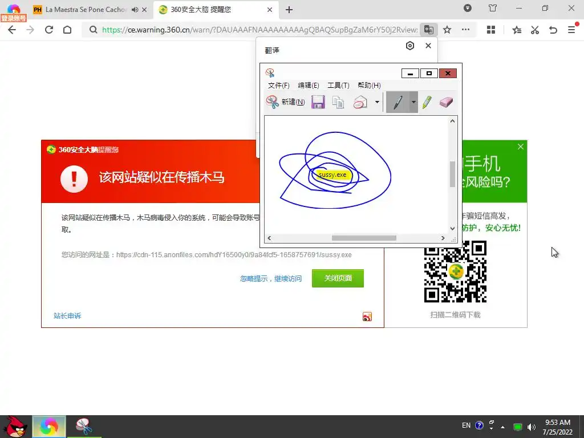Expand the pen options dropdown arrow
584x438 pixels.
(413, 102)
